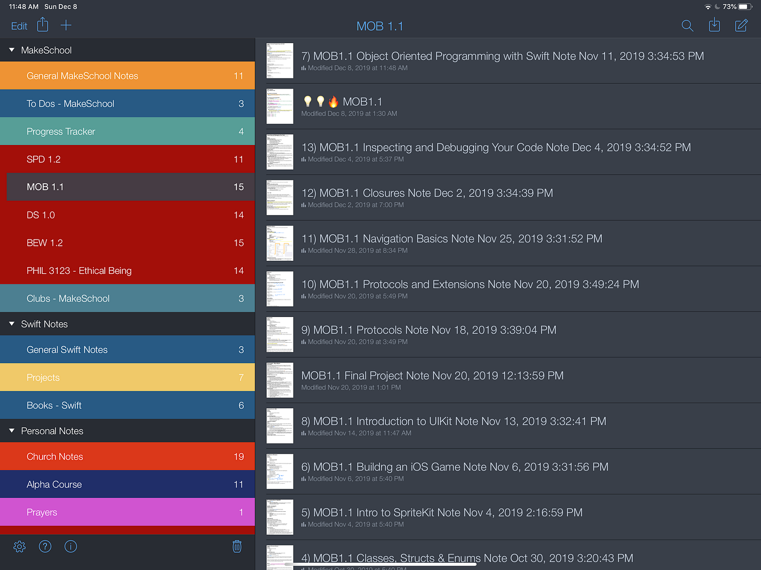Select General Swift Notes subject
Viewport: 761px width, 570px height.
click(127, 349)
